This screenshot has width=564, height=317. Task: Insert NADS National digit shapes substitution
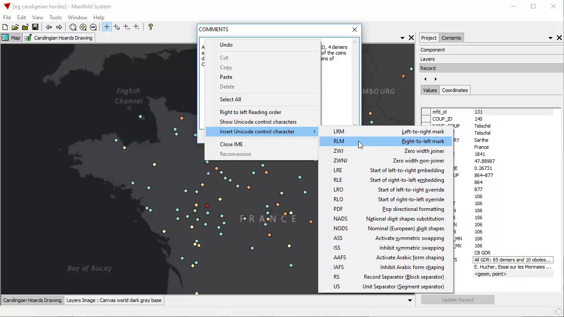pos(386,219)
